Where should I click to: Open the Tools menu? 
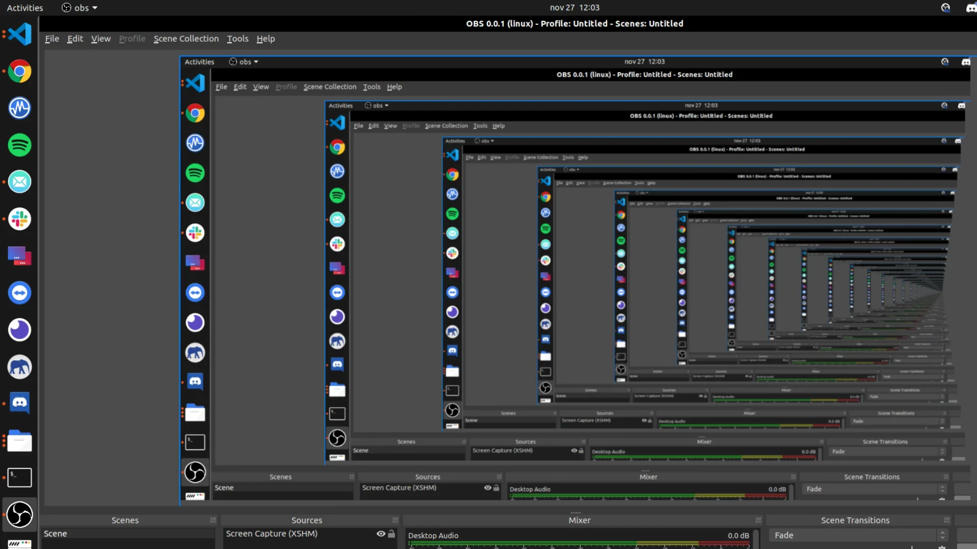point(237,39)
